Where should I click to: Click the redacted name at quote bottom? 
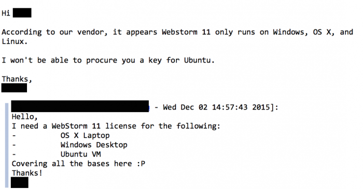point(20,183)
